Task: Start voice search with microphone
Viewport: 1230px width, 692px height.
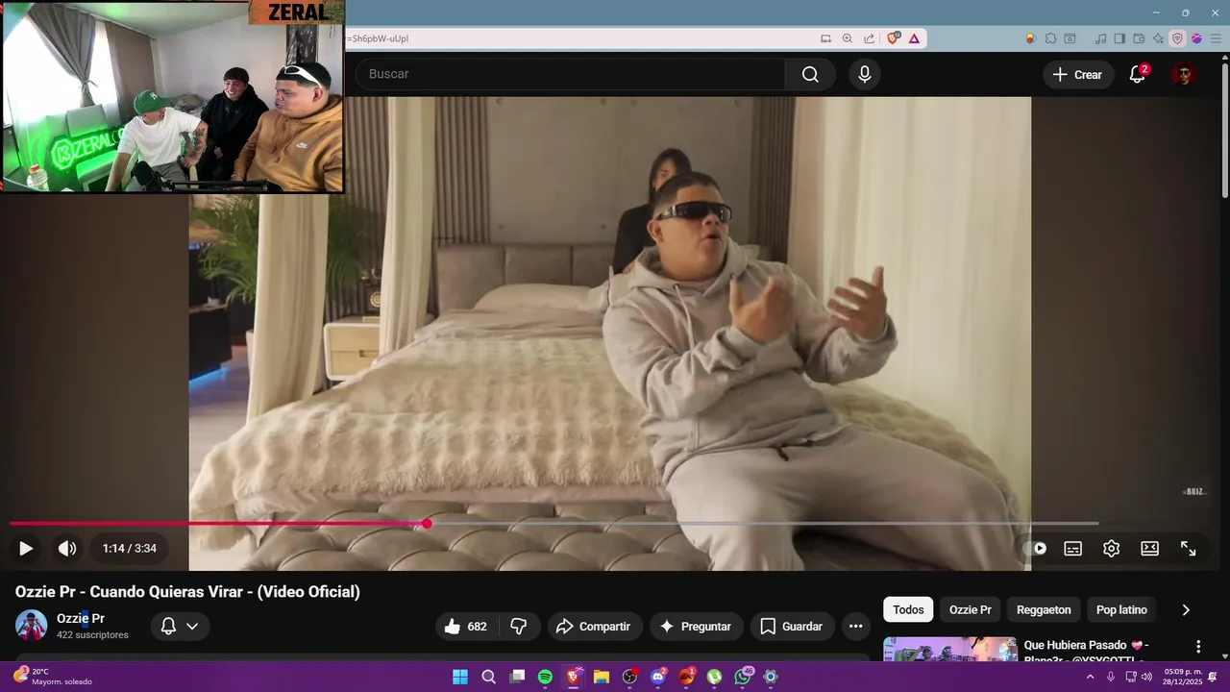Action: (x=865, y=74)
